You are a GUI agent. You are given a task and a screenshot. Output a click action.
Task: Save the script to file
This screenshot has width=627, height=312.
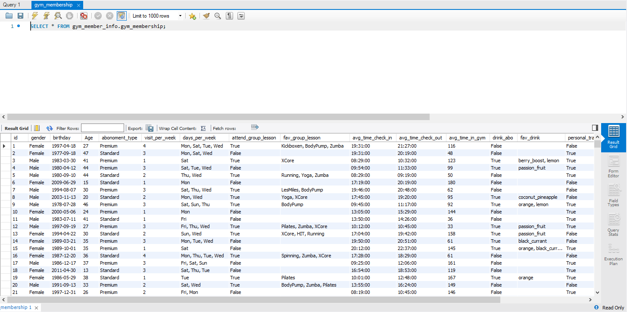point(20,16)
